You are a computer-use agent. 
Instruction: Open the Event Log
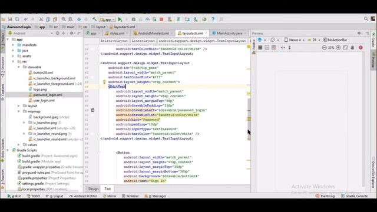325,196
